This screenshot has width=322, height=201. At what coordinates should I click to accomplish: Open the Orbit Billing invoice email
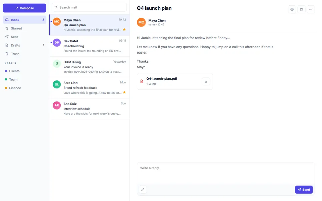pos(89,67)
